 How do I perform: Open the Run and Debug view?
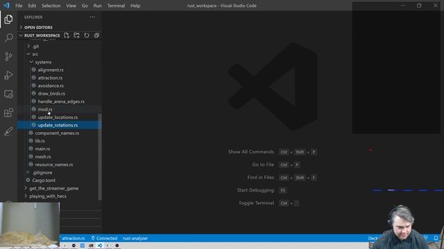click(8, 75)
